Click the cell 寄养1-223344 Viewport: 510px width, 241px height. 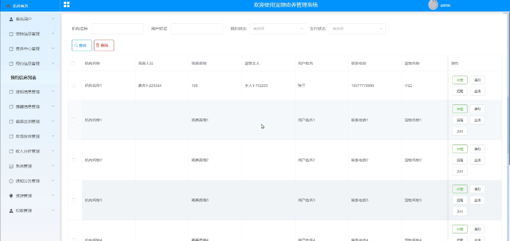[150, 86]
